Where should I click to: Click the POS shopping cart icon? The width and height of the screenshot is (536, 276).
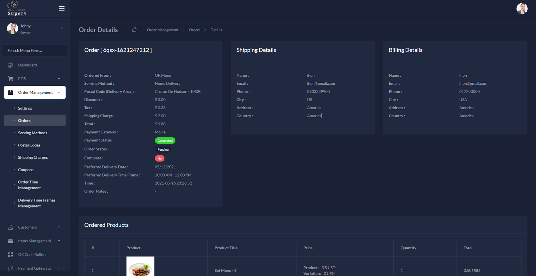[x=10, y=79]
